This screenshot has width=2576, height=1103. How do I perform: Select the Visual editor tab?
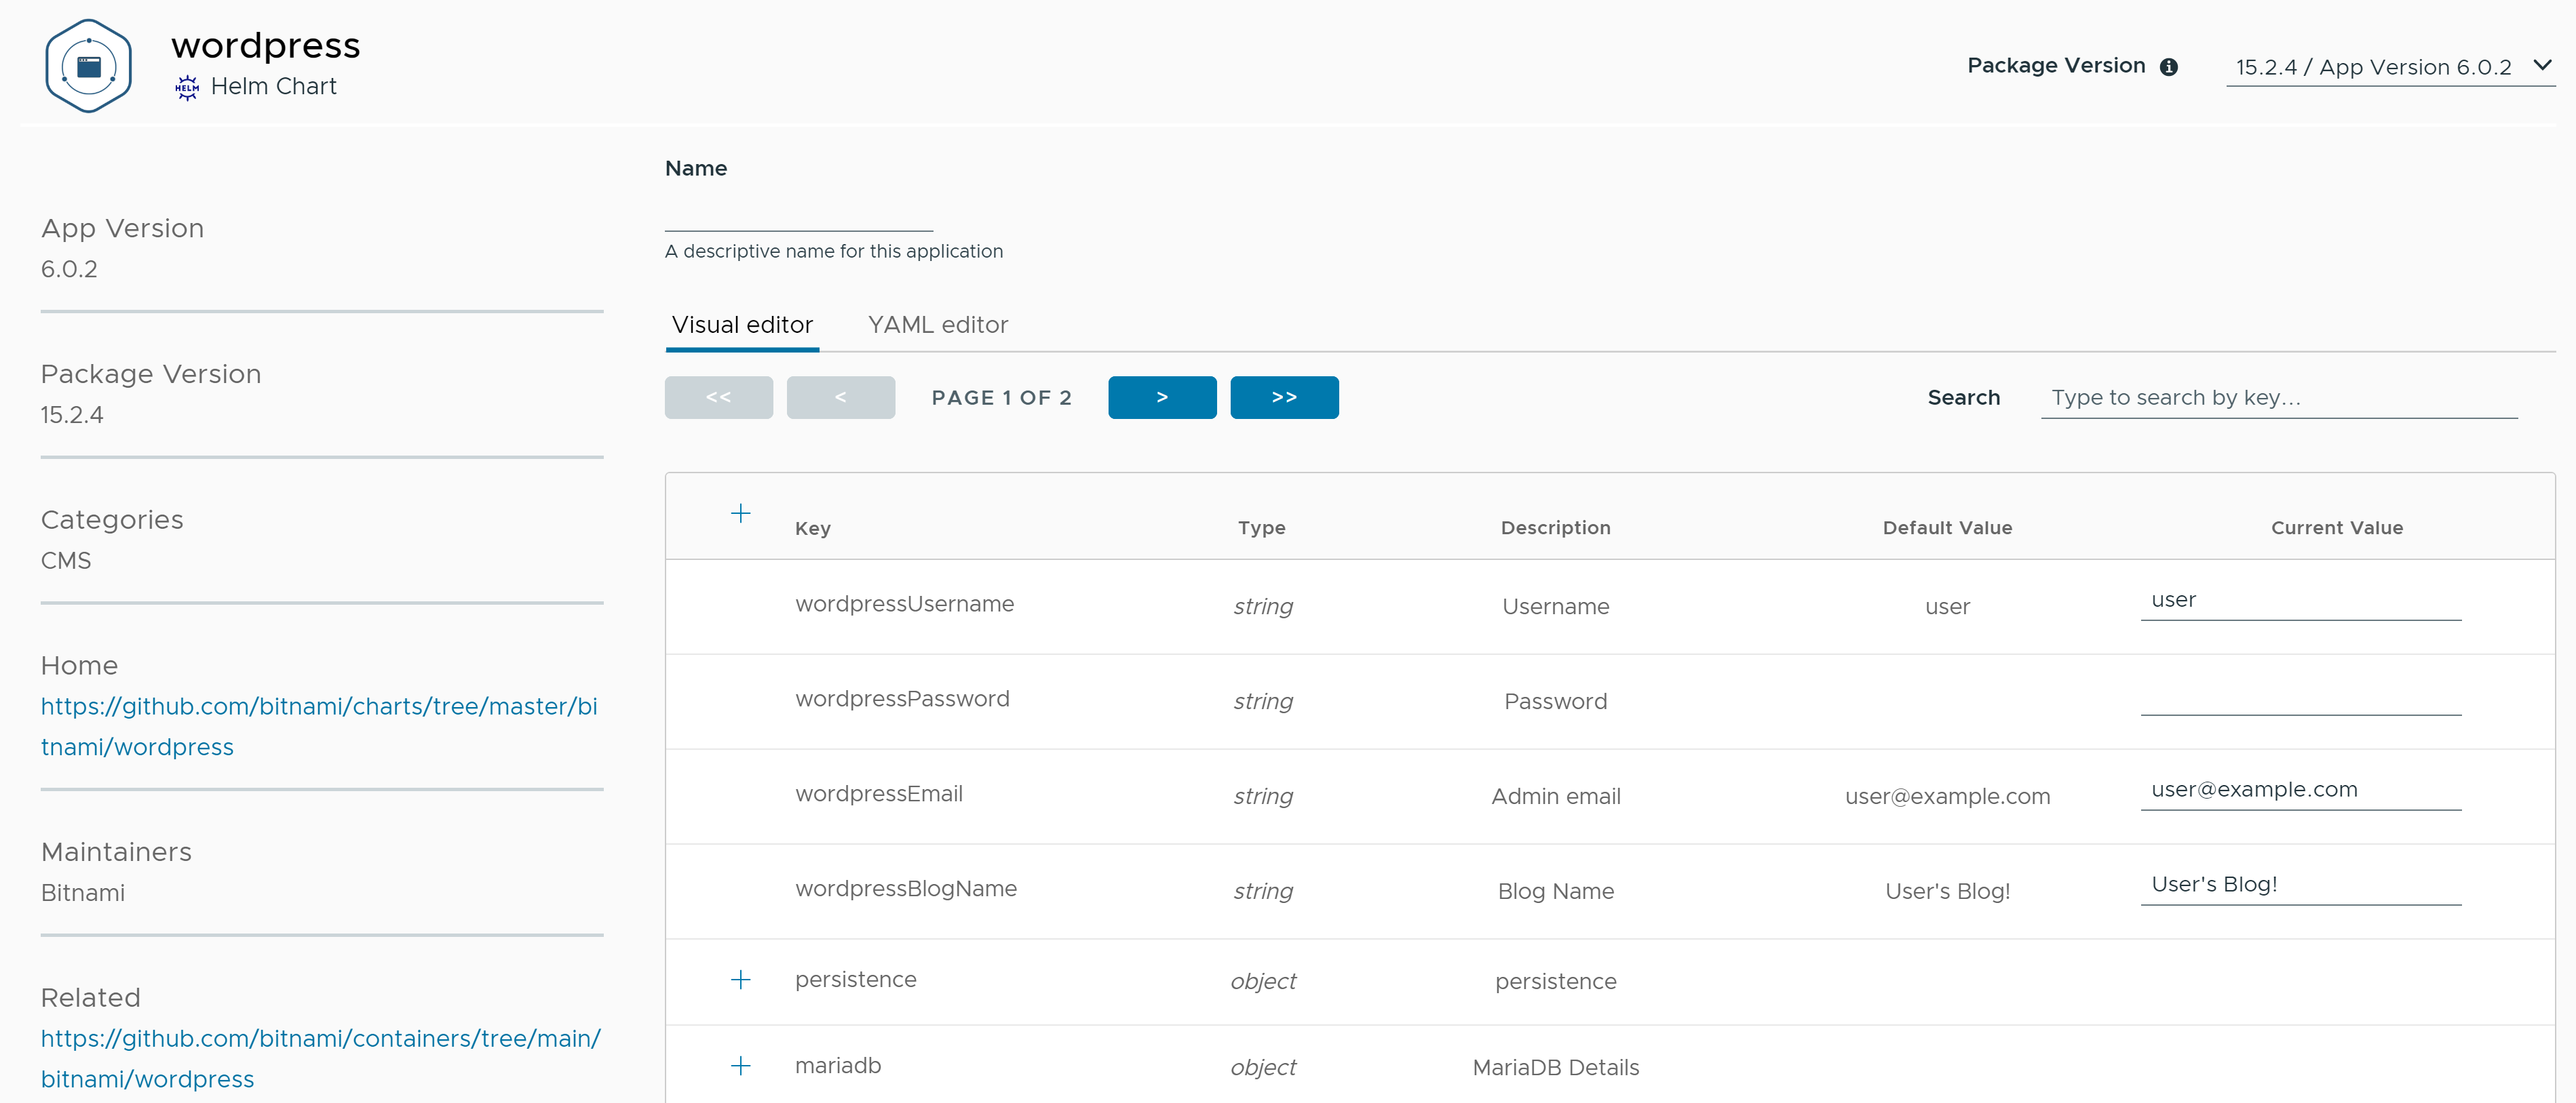(x=742, y=325)
